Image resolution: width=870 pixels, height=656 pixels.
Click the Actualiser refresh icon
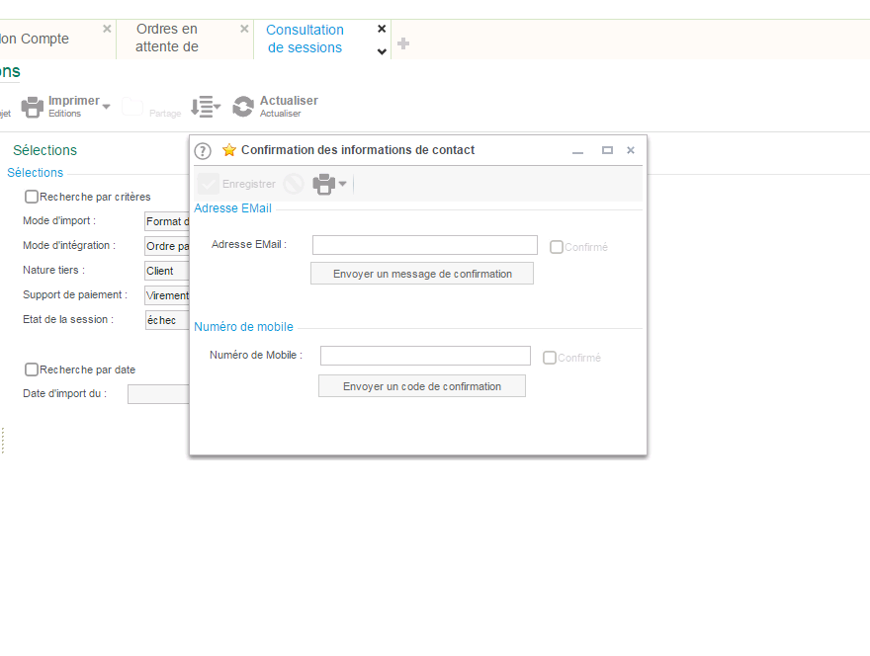pyautogui.click(x=243, y=107)
